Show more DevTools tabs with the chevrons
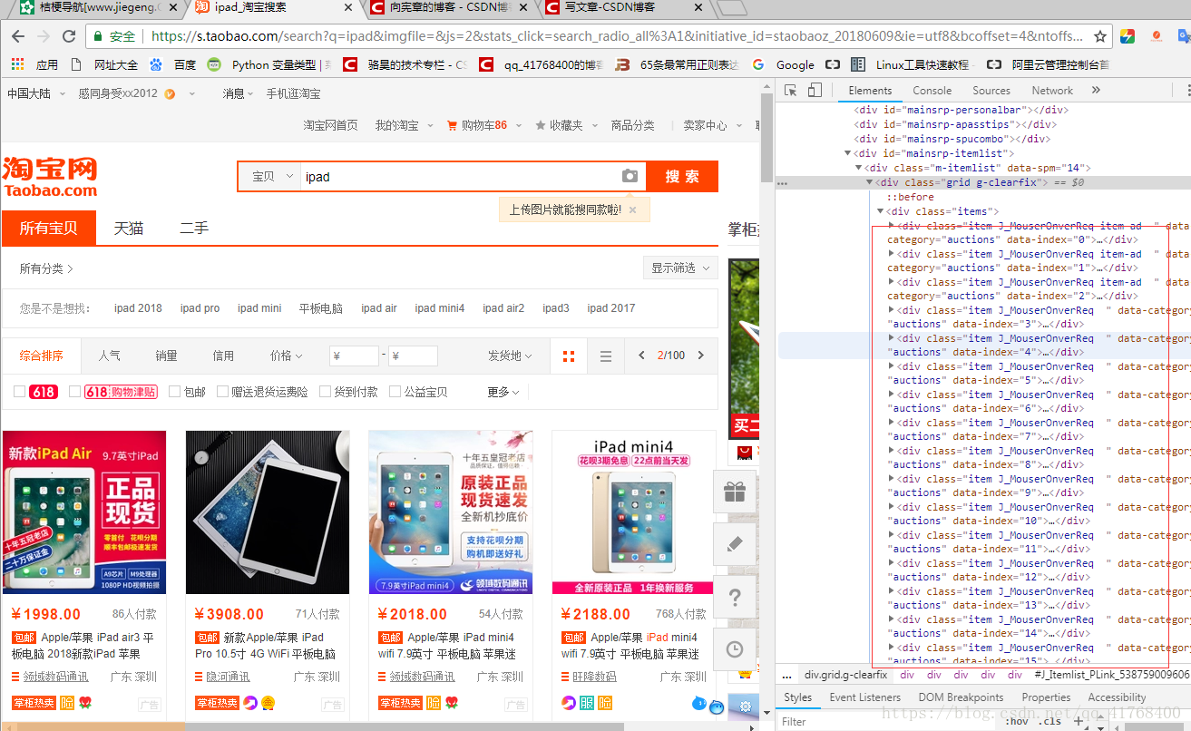The height and width of the screenshot is (731, 1191). [x=1096, y=91]
